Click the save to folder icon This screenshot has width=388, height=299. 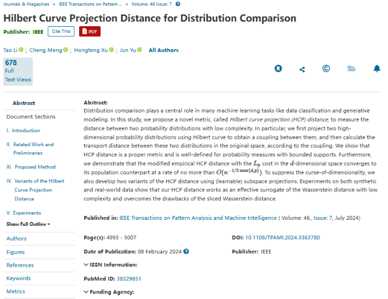pyautogui.click(x=351, y=69)
